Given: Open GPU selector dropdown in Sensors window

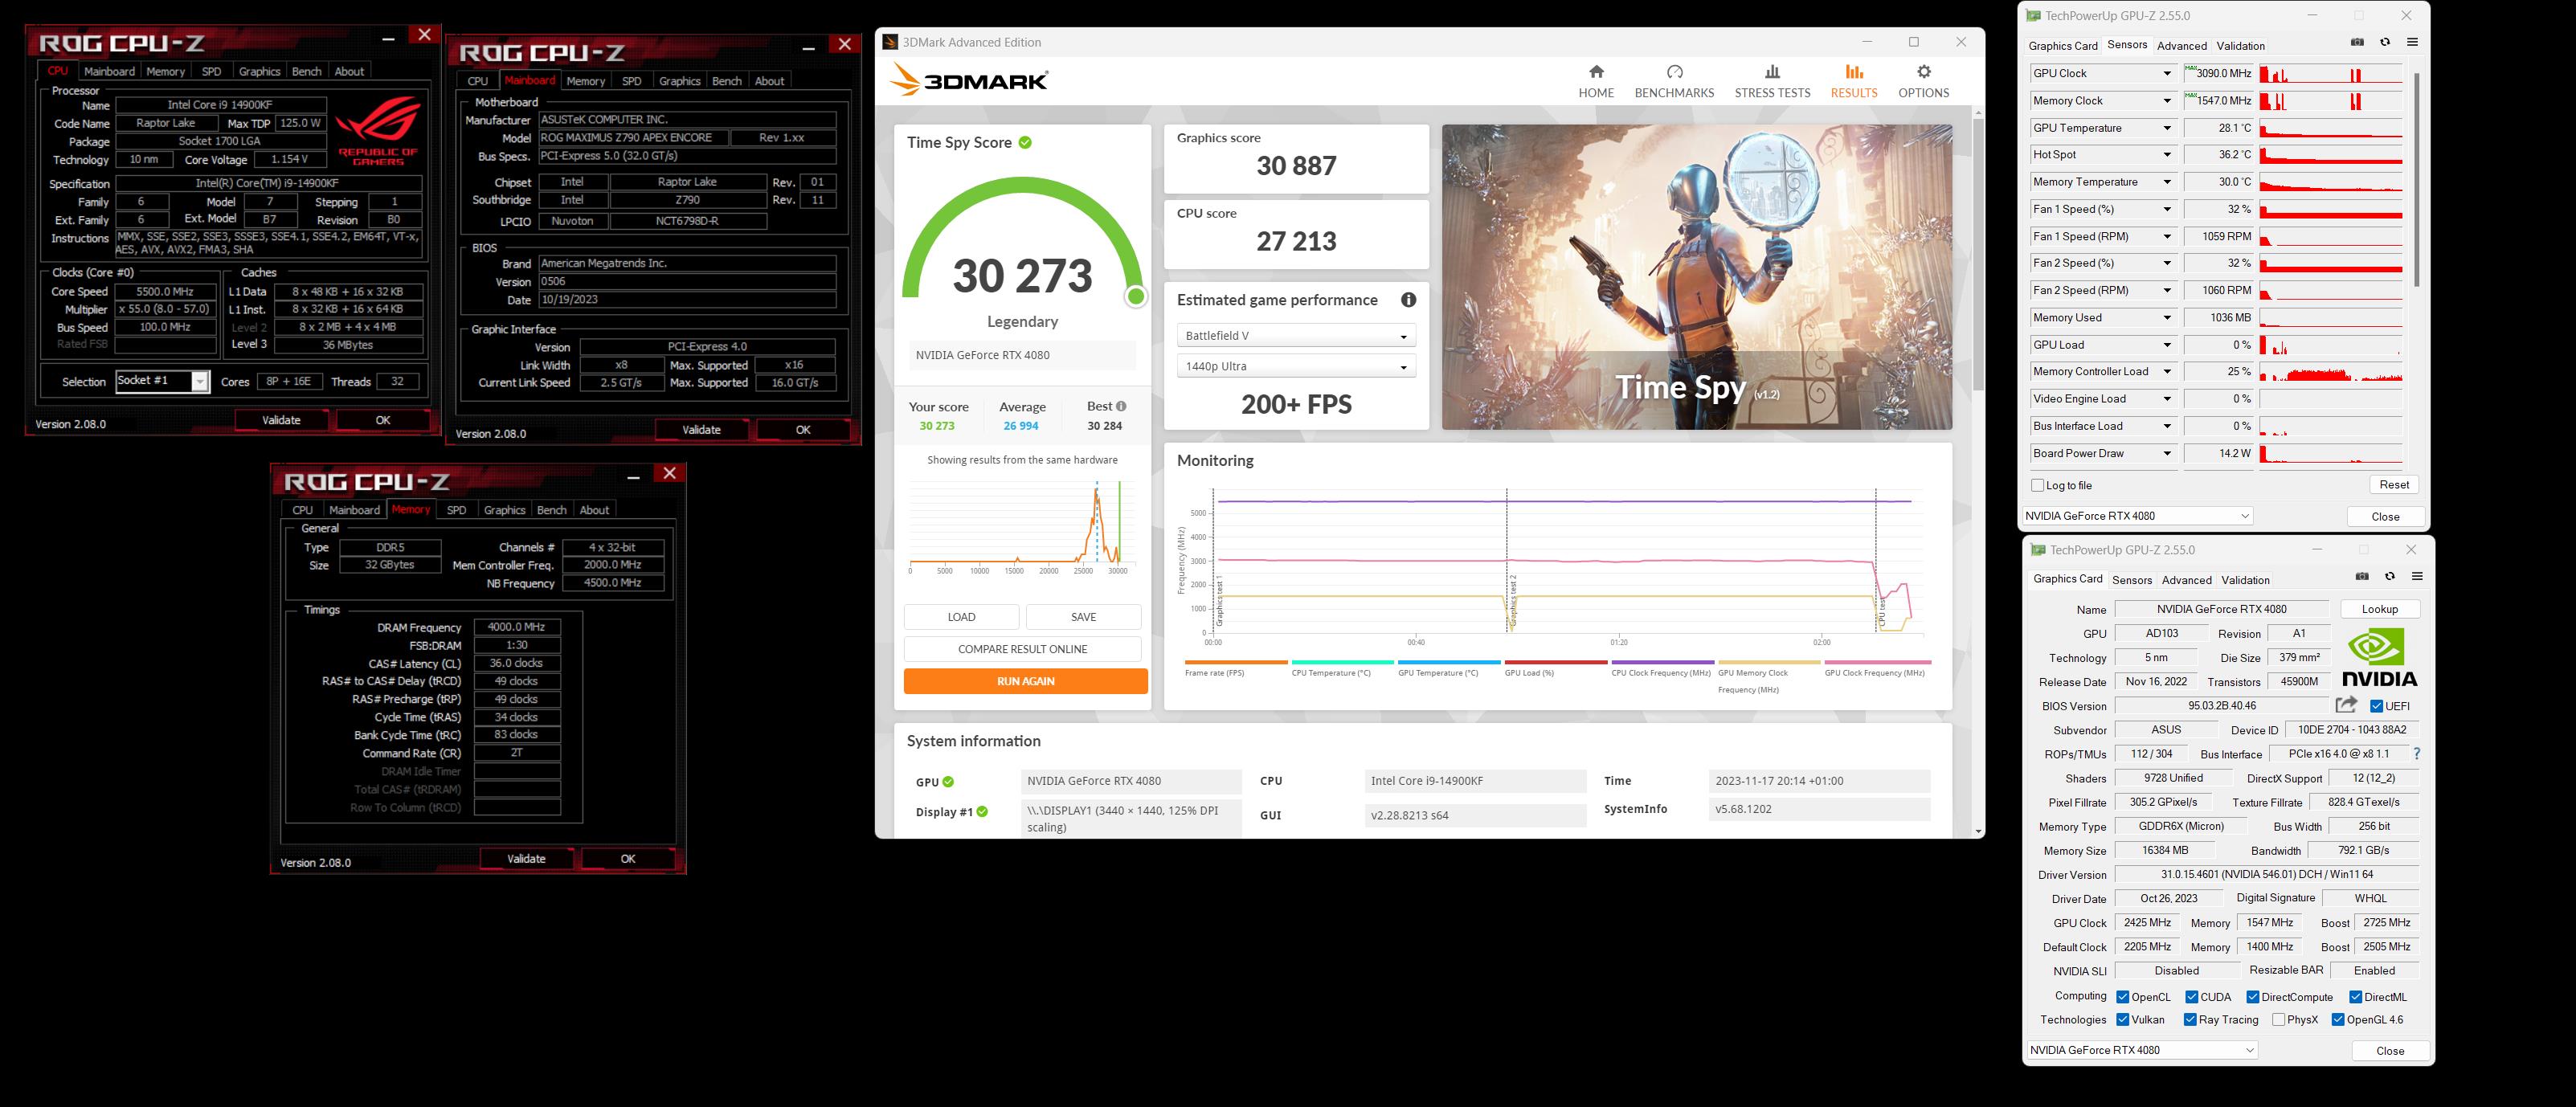Looking at the screenshot, I should coord(2137,516).
